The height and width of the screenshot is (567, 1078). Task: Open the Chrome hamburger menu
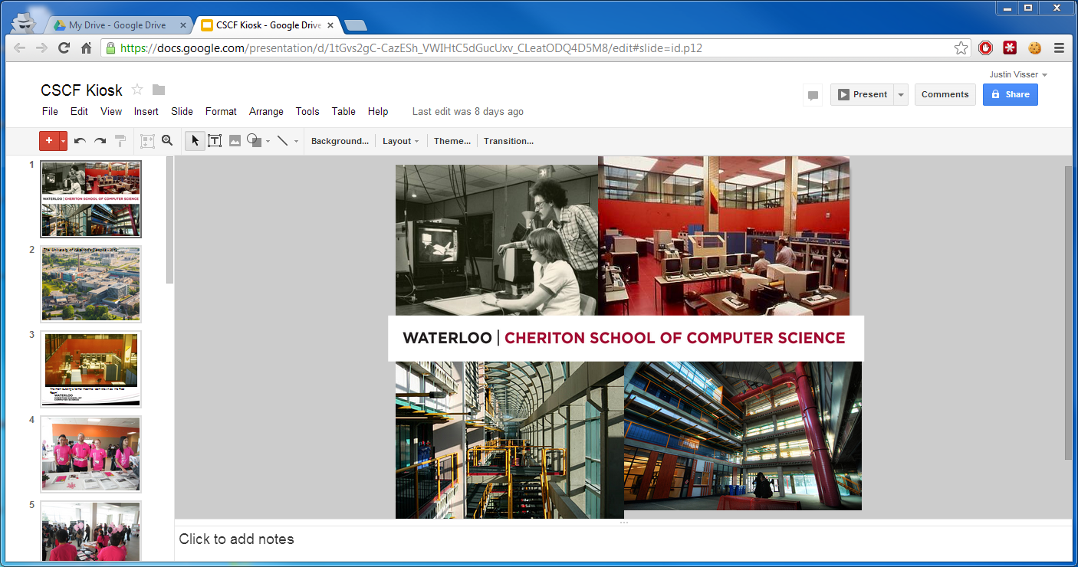coord(1059,48)
